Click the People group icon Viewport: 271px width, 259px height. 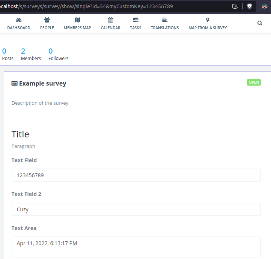pyautogui.click(x=47, y=20)
